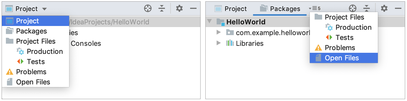Viewport: 407px width, 101px height.
Task: Select Problems in left view list
Action: 35,72
